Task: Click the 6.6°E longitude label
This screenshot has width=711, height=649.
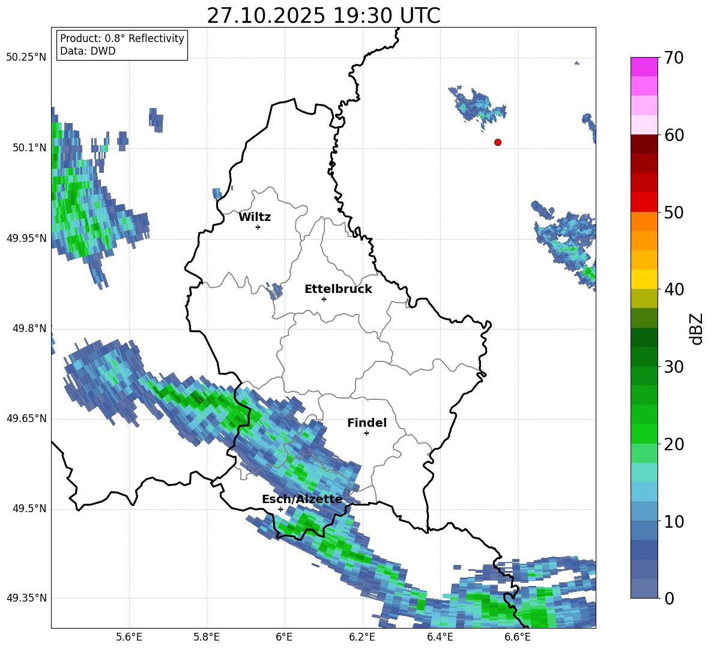Action: coord(518,637)
